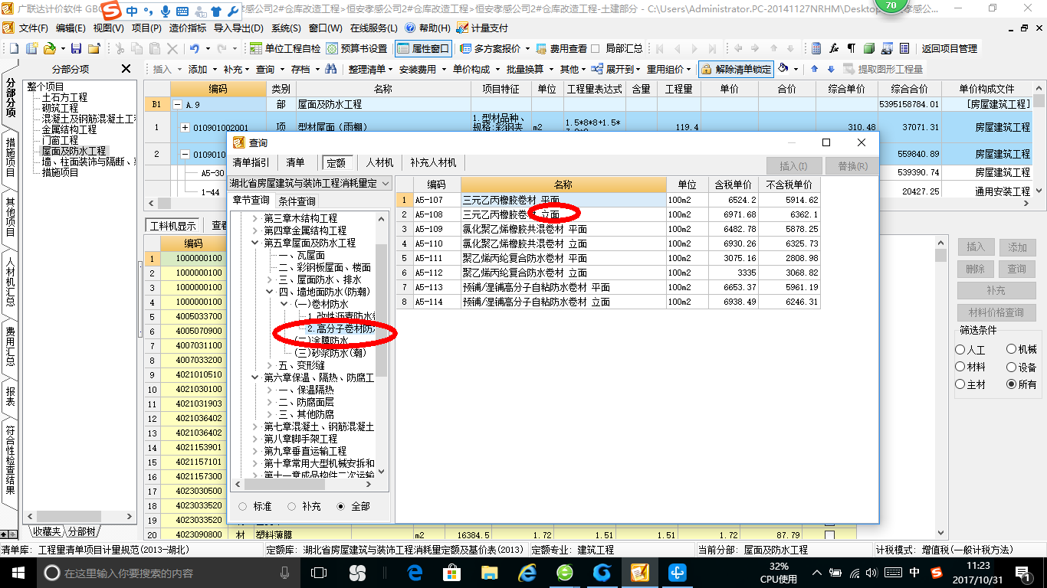
Task: Select quota row A5-108 立面
Action: coord(609,214)
